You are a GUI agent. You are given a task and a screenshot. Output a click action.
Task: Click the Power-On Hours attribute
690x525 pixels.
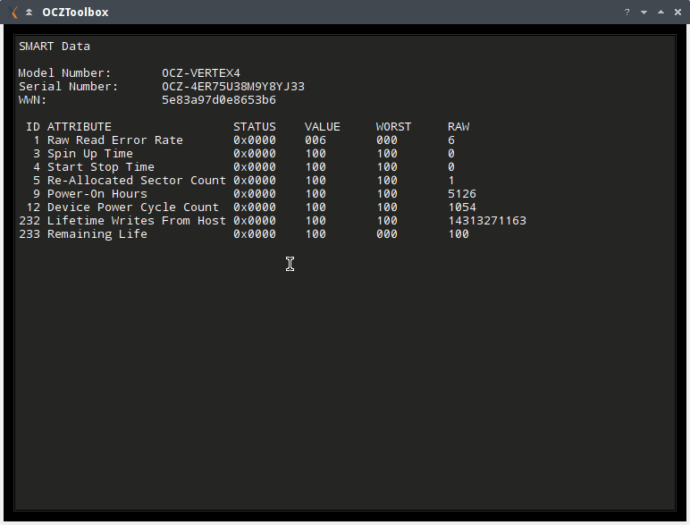tap(97, 194)
